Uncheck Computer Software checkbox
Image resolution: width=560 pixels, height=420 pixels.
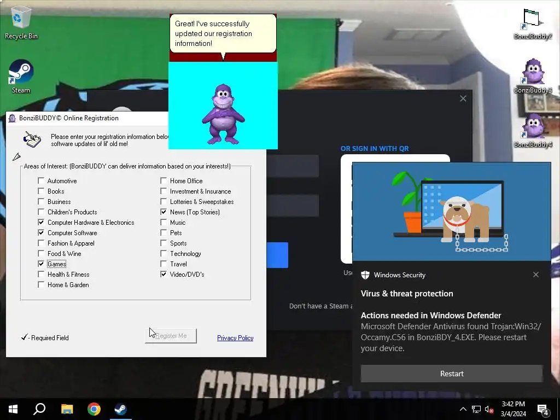tap(41, 232)
